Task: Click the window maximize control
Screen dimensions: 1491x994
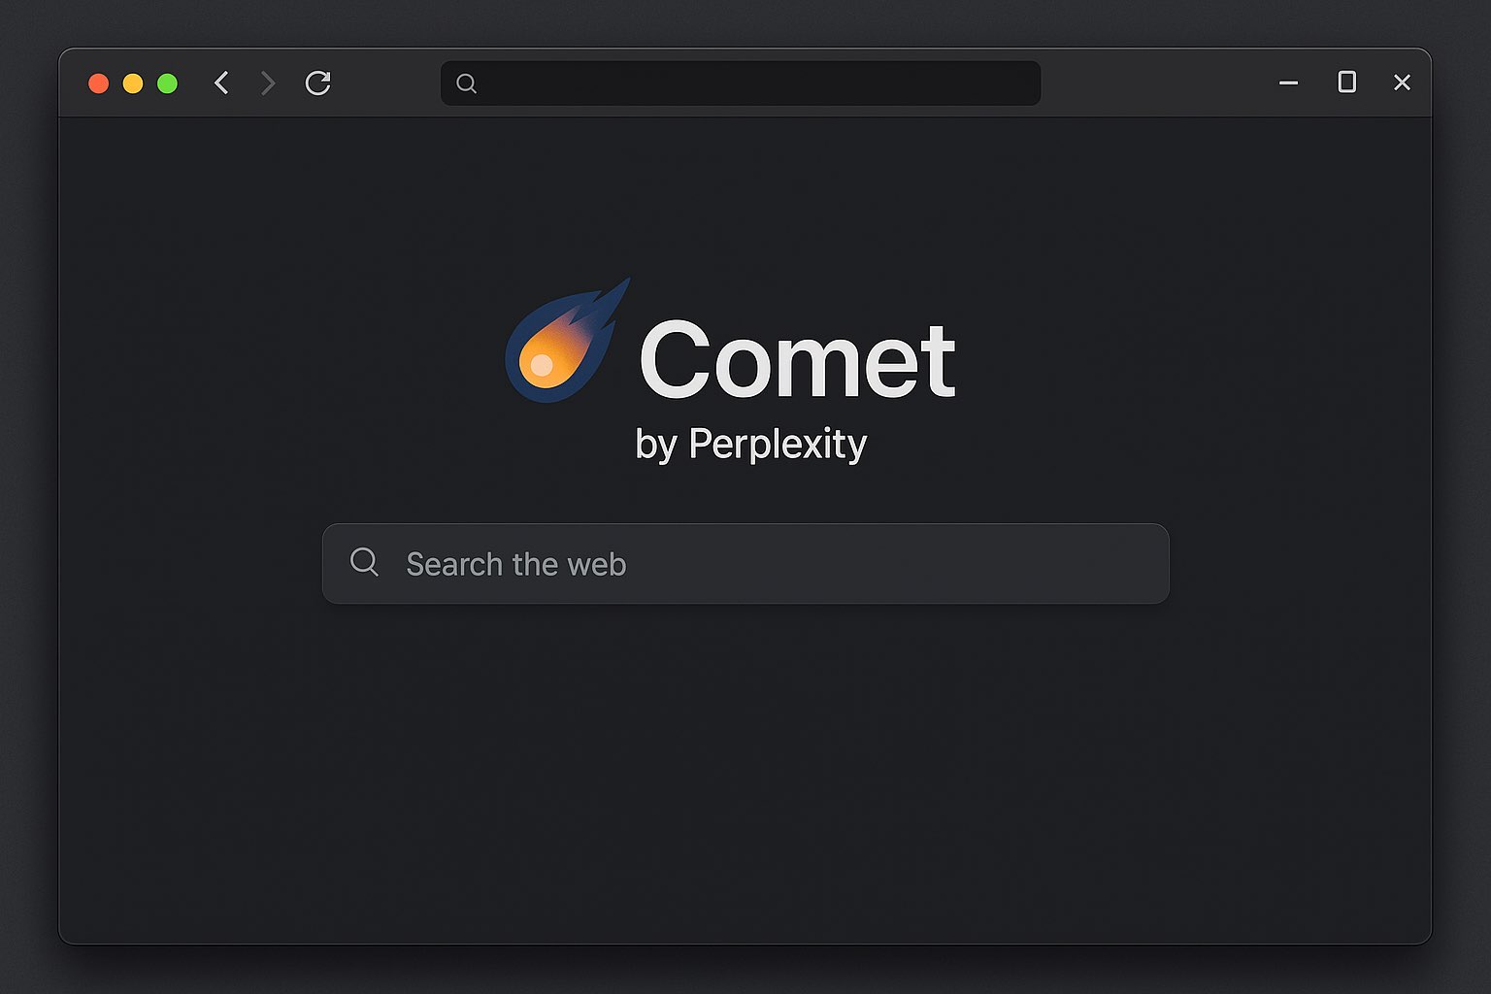Action: (x=1346, y=83)
